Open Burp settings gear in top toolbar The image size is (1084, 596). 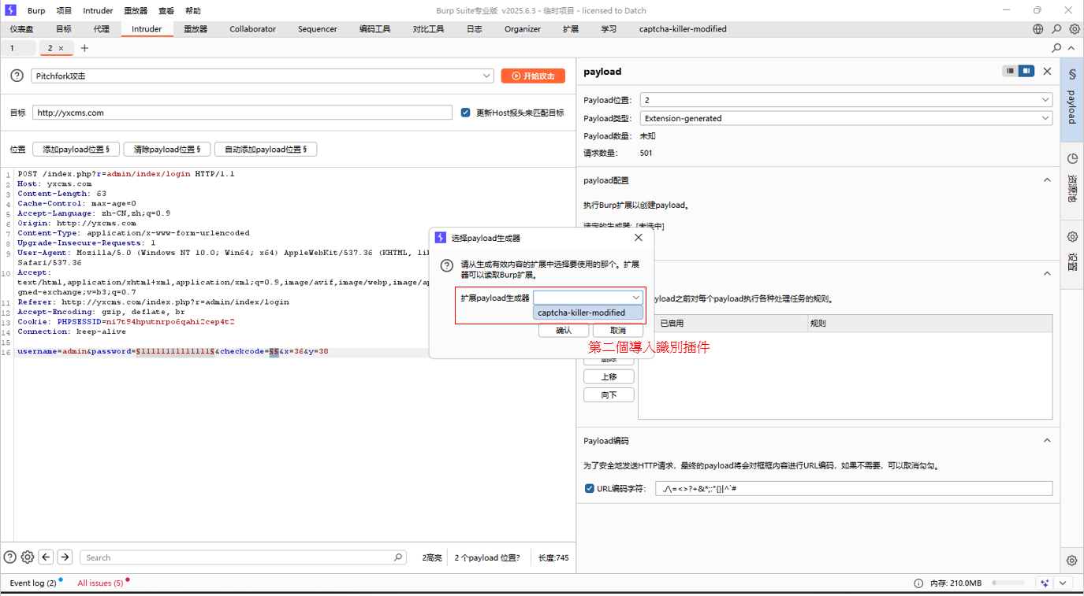point(1075,29)
